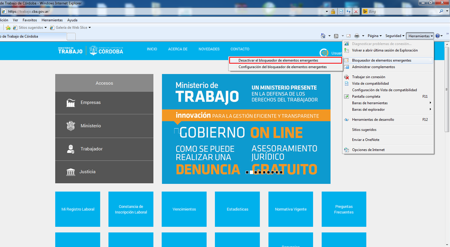Click the refresh page icon
450x247 pixels.
click(x=348, y=12)
